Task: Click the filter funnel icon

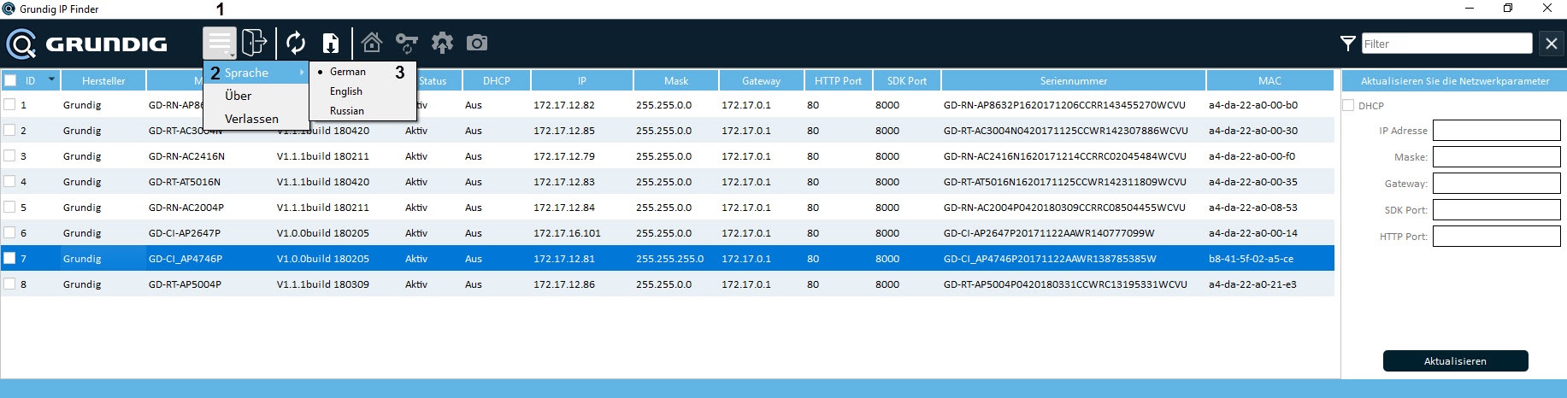Action: pyautogui.click(x=1347, y=44)
